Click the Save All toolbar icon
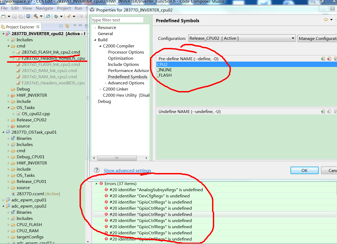The image size is (337, 244). 21,16
